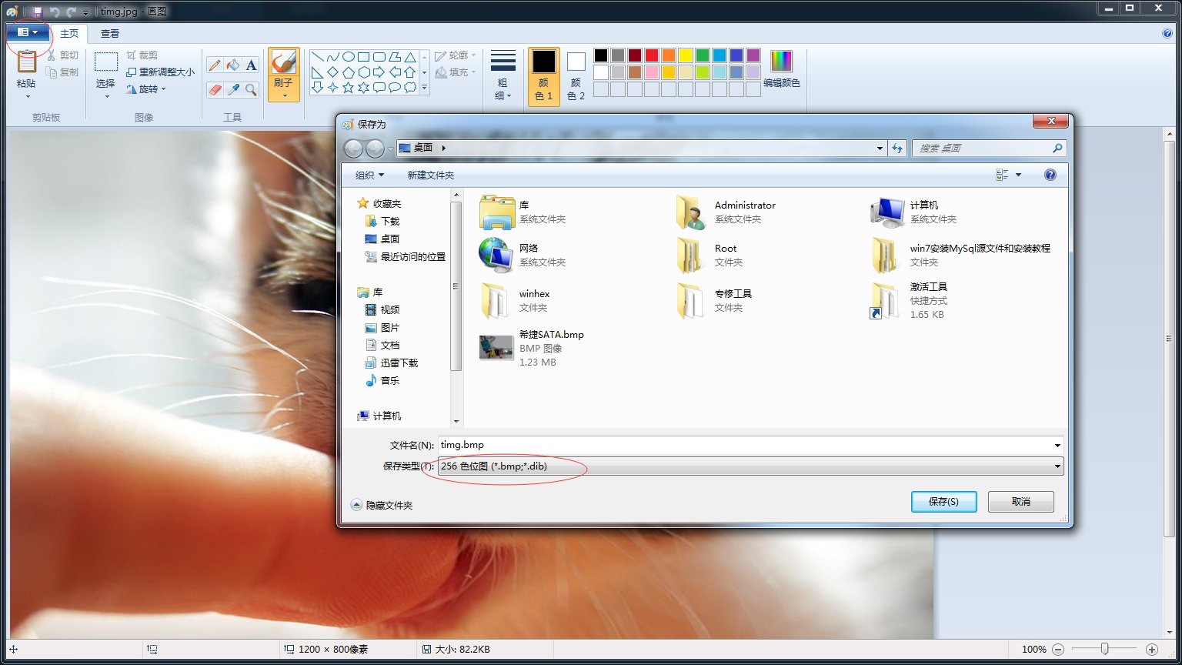The image size is (1182, 665).
Task: Click the 搜索 桌面 search field
Action: 982,149
